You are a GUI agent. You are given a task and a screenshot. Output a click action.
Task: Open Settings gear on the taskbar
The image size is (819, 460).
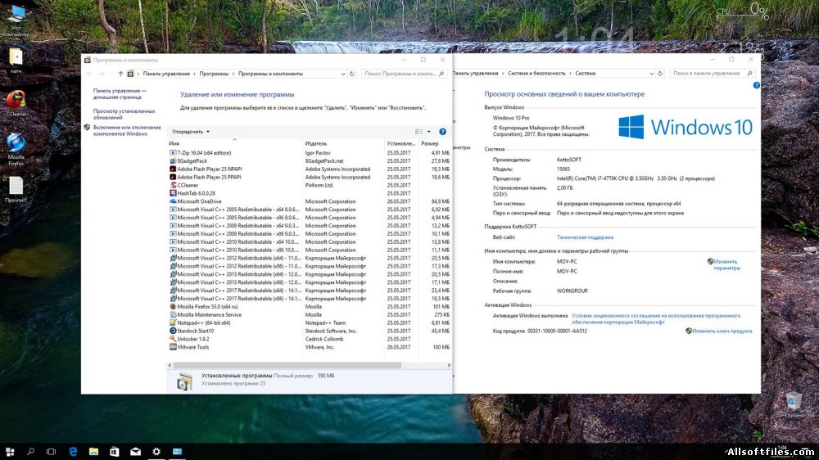coord(156,452)
